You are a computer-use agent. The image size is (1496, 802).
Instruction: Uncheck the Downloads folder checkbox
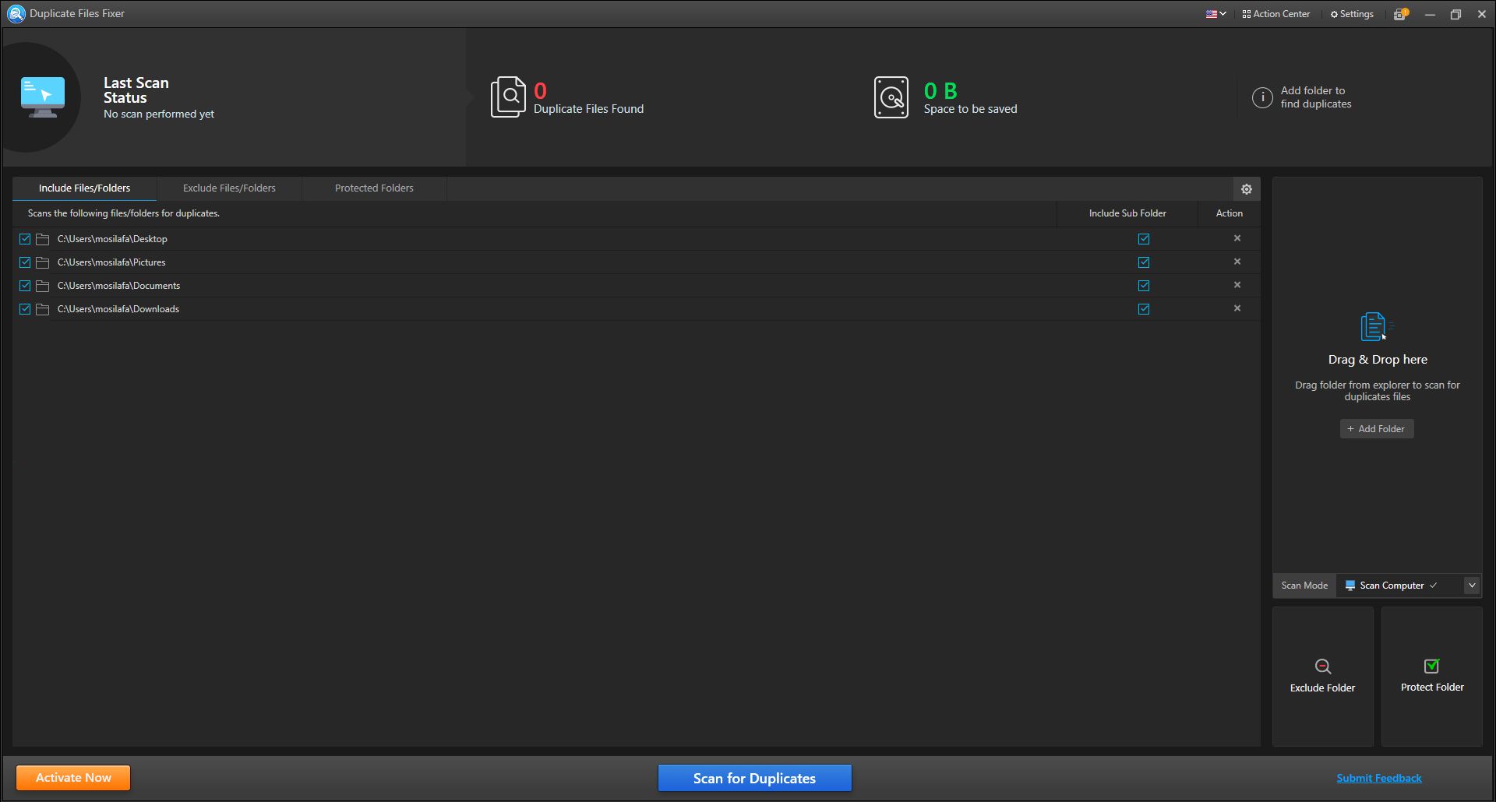pyautogui.click(x=25, y=309)
